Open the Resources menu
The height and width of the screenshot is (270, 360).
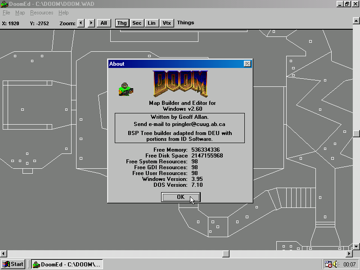pos(41,13)
